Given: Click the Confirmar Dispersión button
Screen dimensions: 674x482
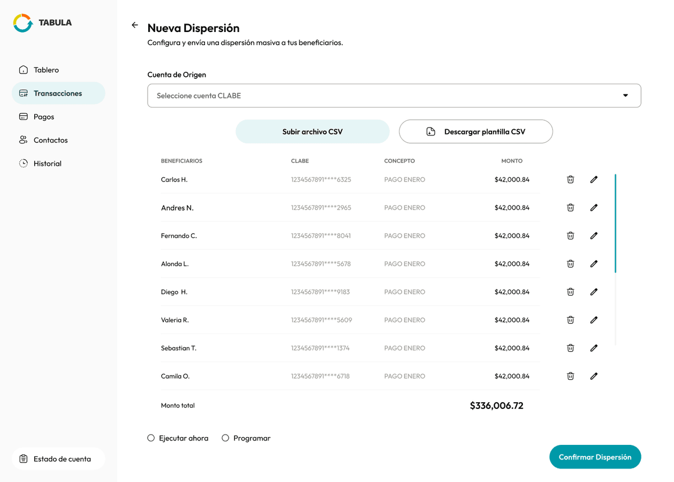Looking at the screenshot, I should 595,457.
